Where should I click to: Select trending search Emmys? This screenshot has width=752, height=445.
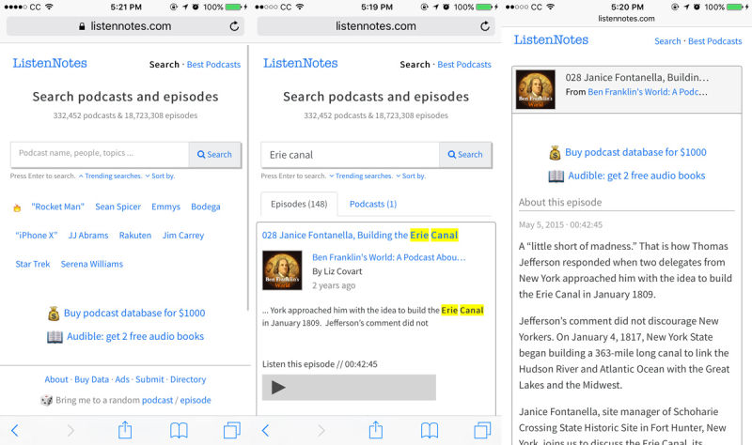click(x=166, y=207)
